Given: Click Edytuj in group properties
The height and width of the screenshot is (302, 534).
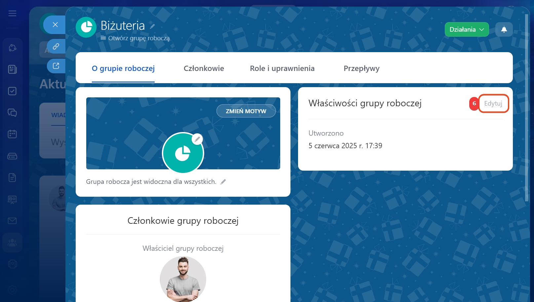Looking at the screenshot, I should 493,103.
